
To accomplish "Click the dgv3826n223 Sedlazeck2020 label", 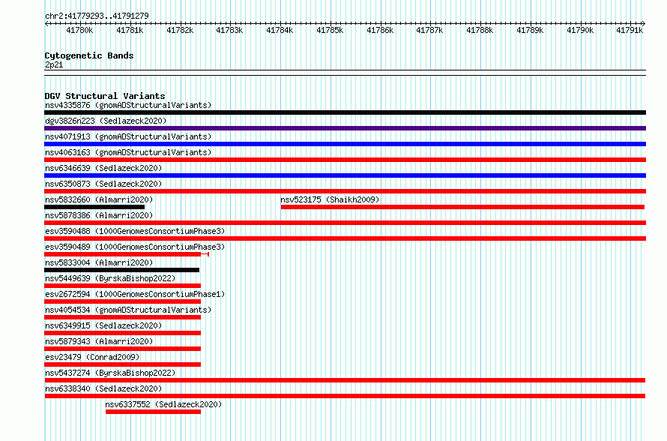I will (106, 121).
